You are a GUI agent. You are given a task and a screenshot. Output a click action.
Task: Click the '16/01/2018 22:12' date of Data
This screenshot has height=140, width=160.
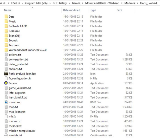pos(73,17)
